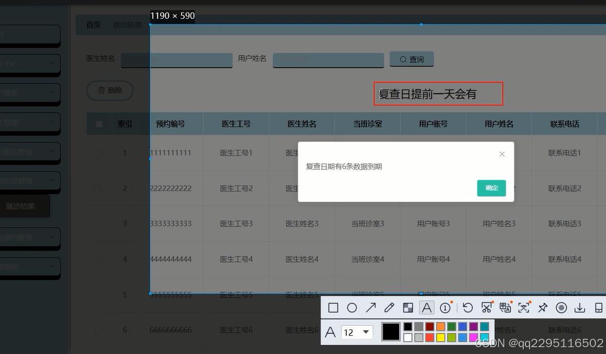This screenshot has width=606, height=354.
Task: Click cell 联系电话2
Action: [x=565, y=189]
